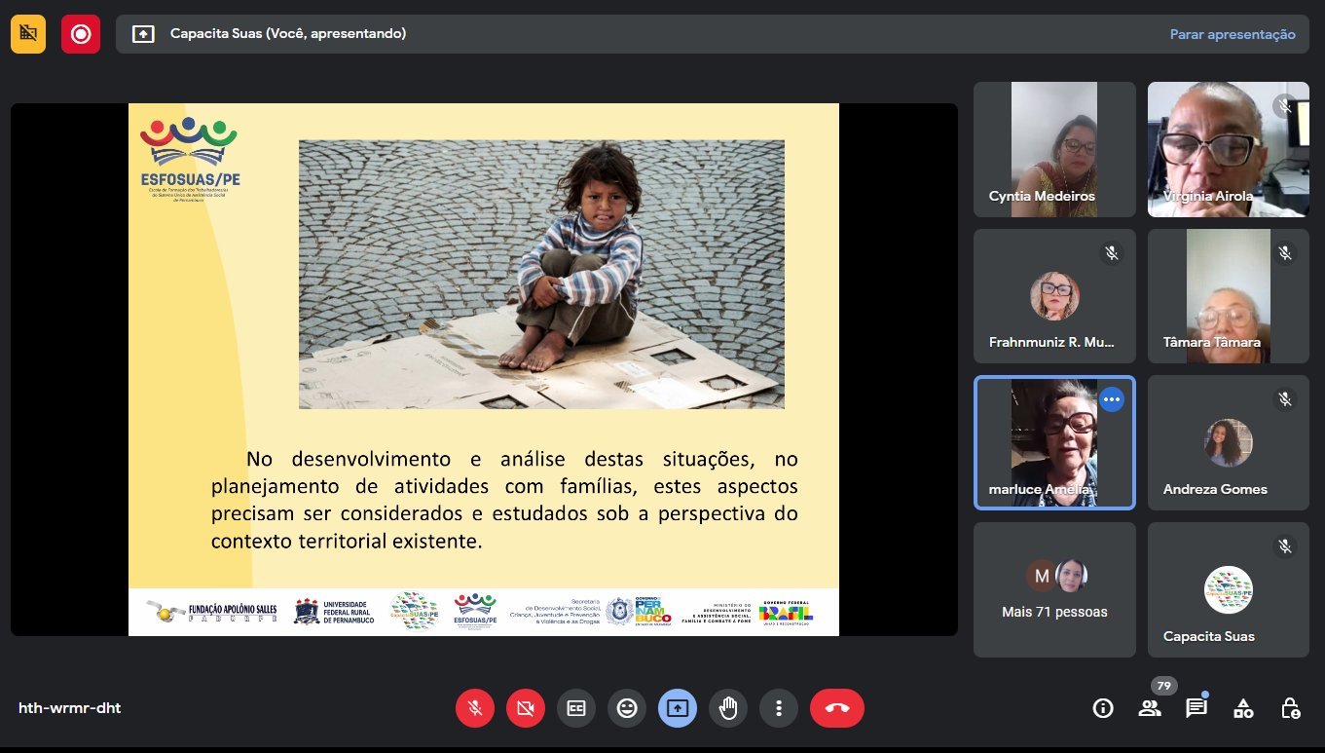Image resolution: width=1325 pixels, height=753 pixels.
Task: Open the chat panel
Action: click(x=1196, y=708)
